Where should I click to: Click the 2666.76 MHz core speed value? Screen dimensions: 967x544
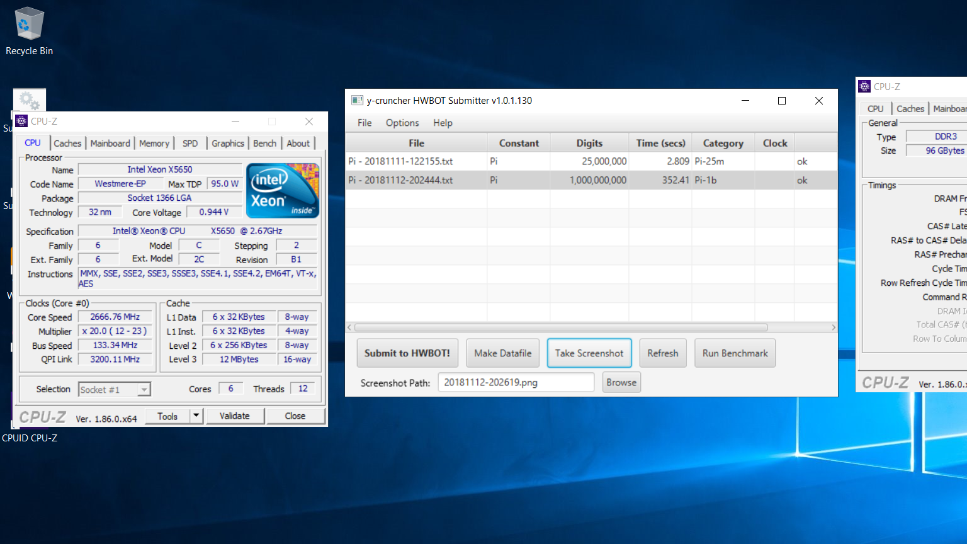pyautogui.click(x=115, y=317)
